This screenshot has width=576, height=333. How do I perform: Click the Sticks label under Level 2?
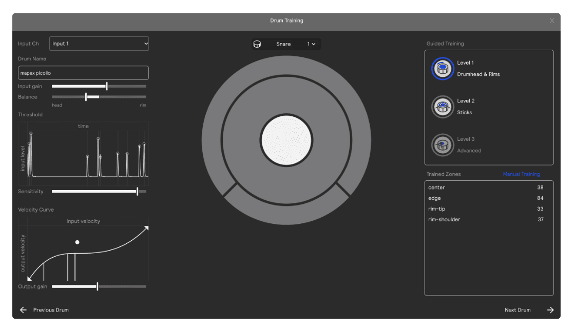[x=464, y=113]
